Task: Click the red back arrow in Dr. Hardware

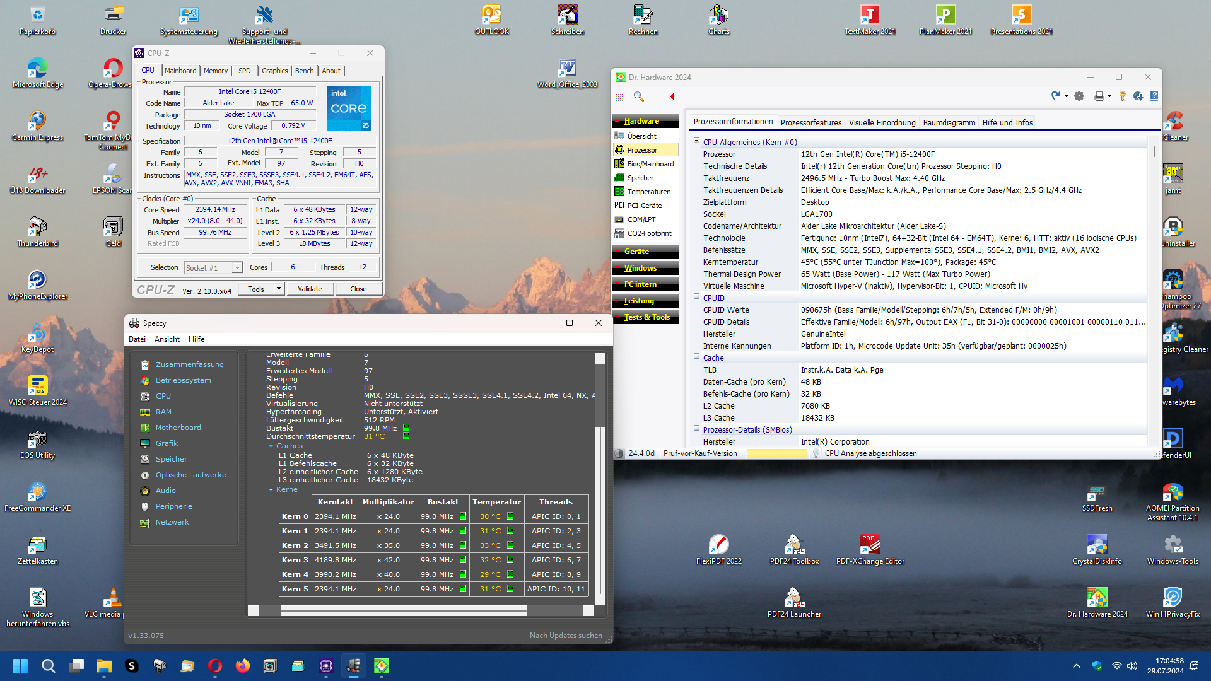Action: (x=672, y=96)
